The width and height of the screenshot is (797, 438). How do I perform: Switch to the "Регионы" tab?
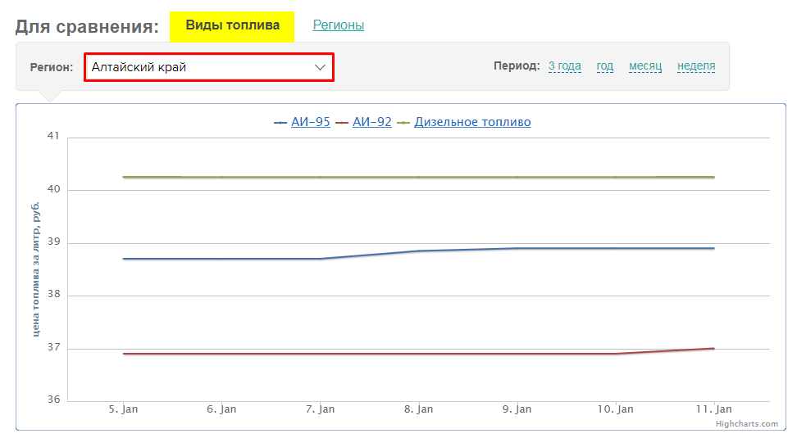click(338, 25)
